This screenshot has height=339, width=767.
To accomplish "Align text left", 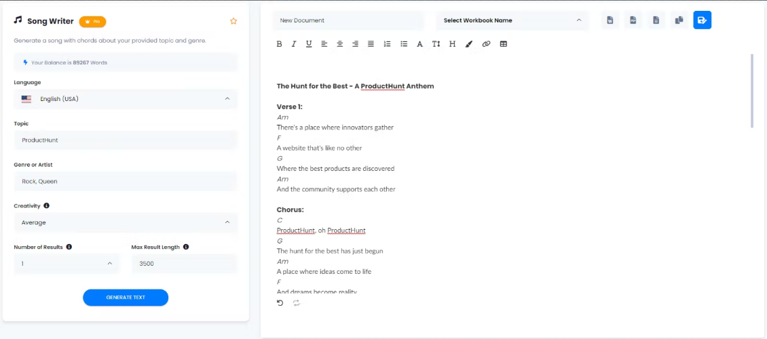I will 324,44.
